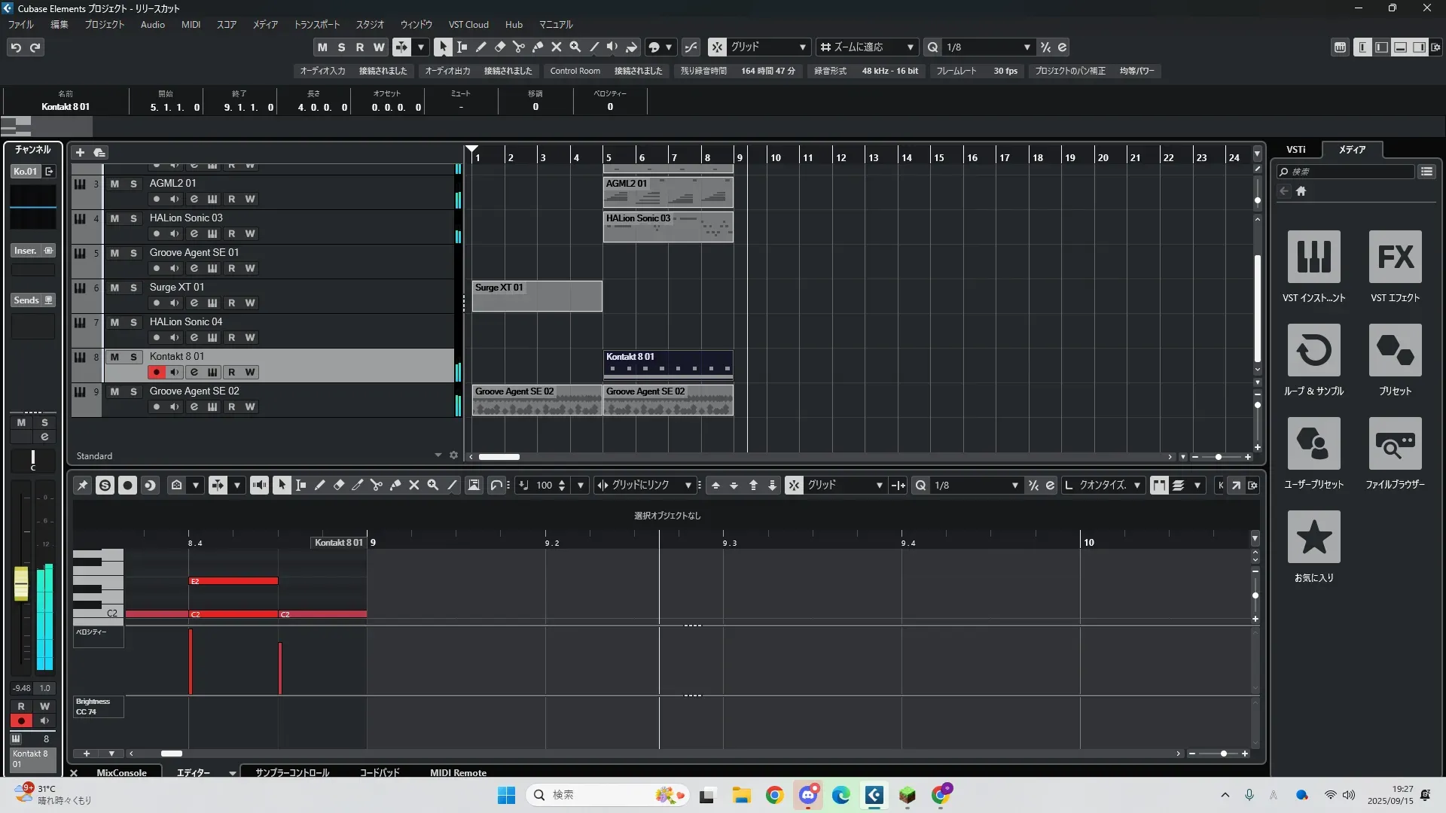Open the トランスポート menu
The width and height of the screenshot is (1446, 813).
[x=316, y=24]
